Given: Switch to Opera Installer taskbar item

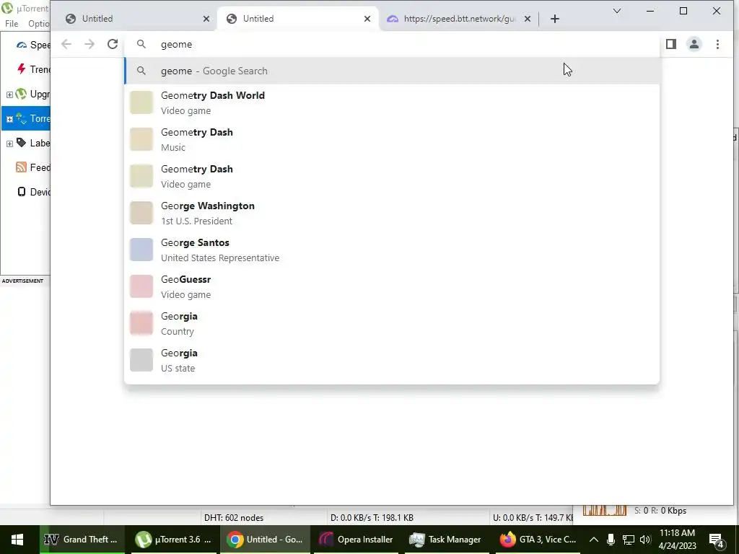Looking at the screenshot, I should click(357, 540).
